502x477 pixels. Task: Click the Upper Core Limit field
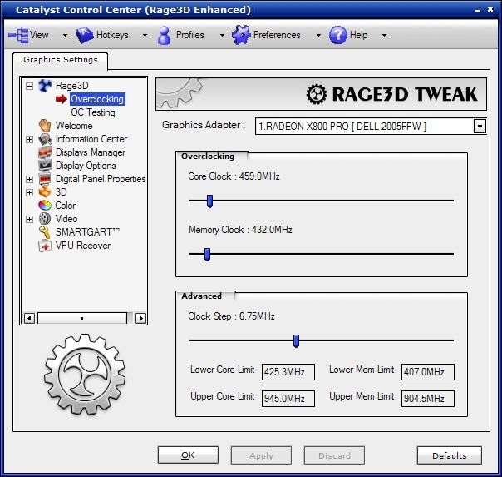tap(288, 399)
